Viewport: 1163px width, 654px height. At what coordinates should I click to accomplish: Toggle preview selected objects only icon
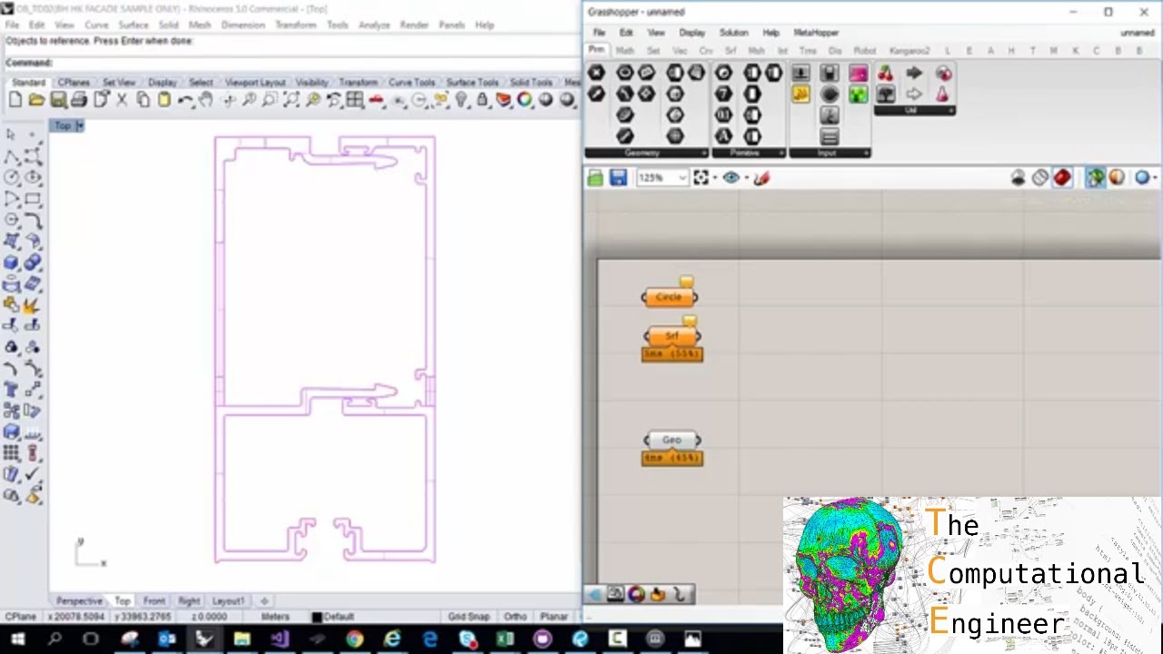click(1095, 178)
